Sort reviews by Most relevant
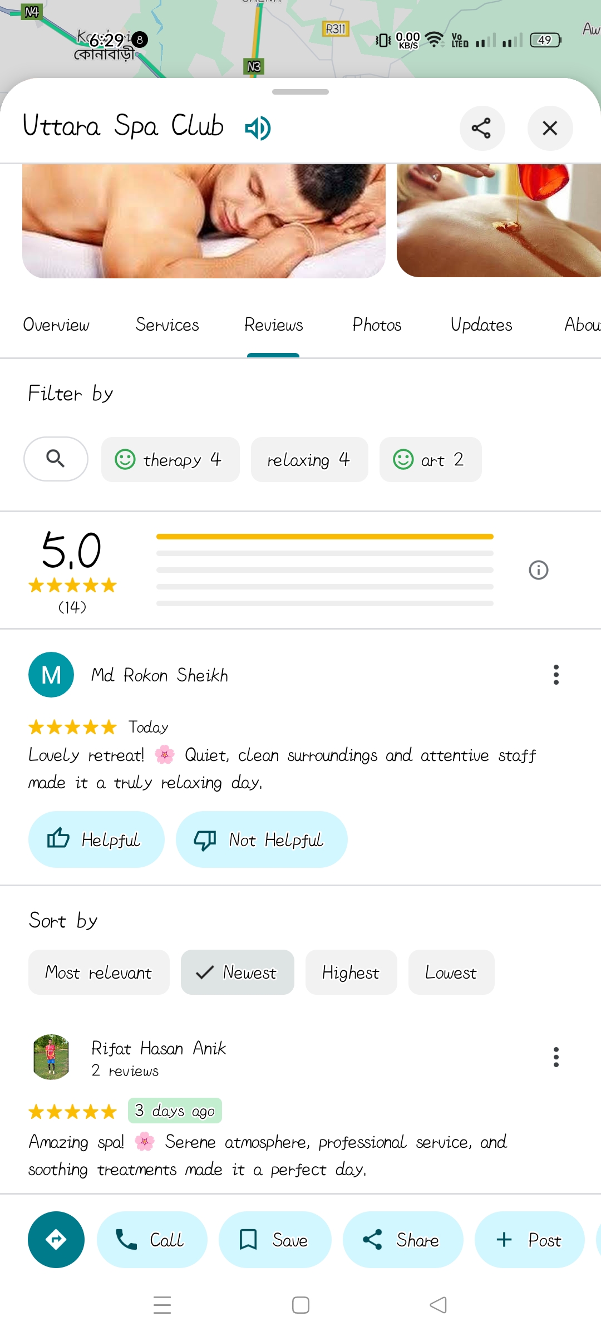 tap(99, 972)
